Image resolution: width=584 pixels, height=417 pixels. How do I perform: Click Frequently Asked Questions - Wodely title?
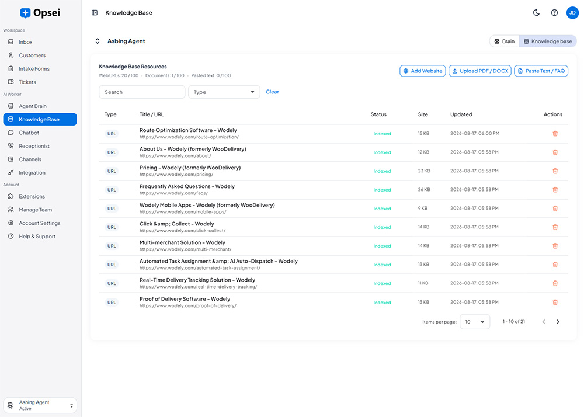coord(187,186)
